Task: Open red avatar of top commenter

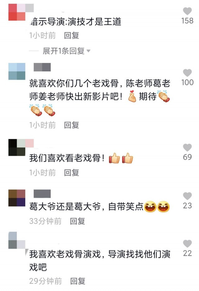Action: point(17,12)
